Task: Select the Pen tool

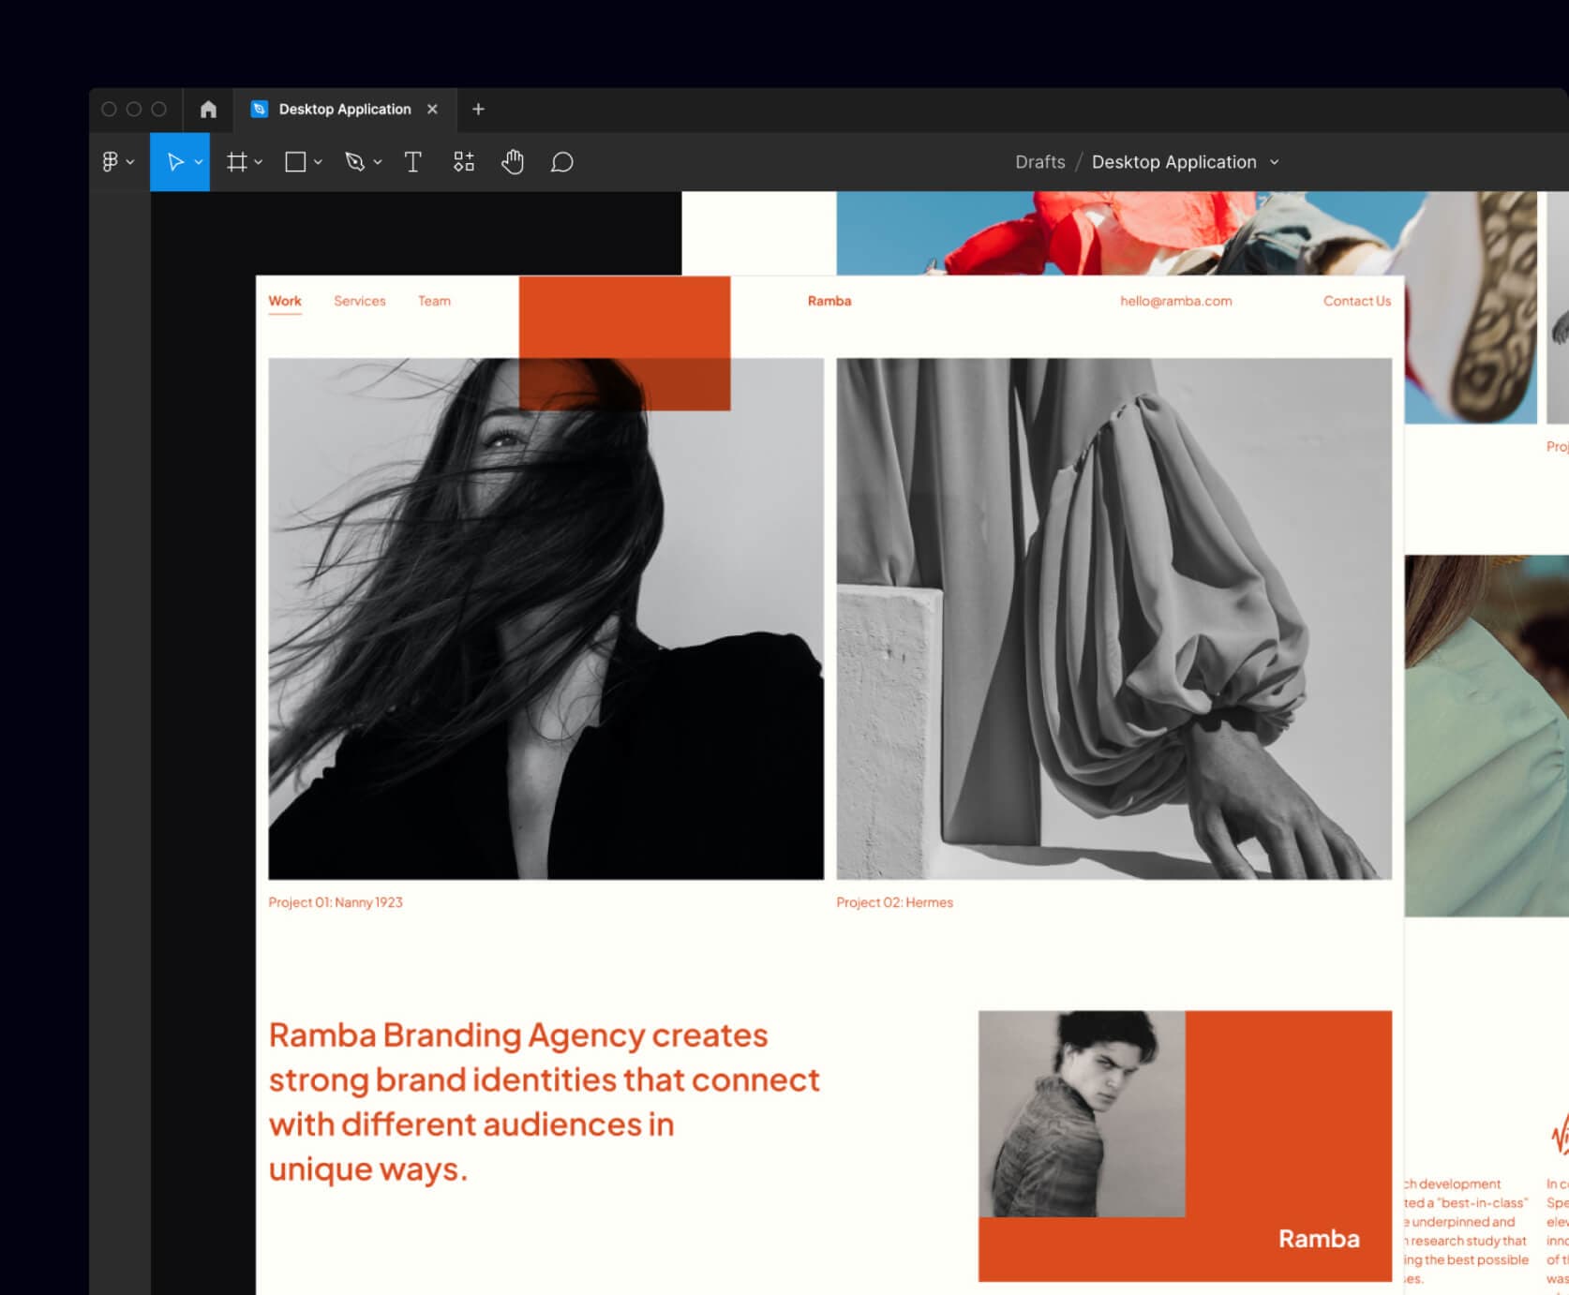Action: click(354, 162)
